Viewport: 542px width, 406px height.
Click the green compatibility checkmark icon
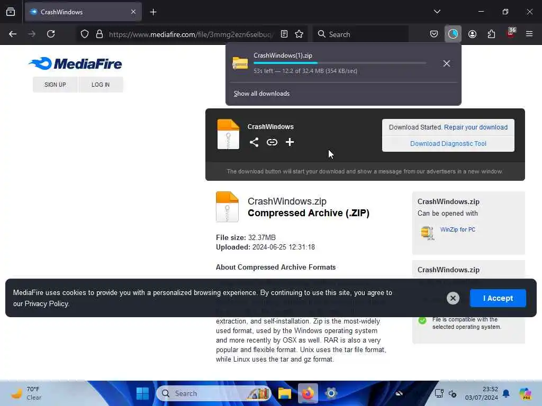pyautogui.click(x=422, y=320)
